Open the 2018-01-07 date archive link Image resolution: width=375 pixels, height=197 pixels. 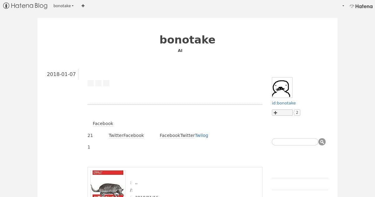[61, 74]
